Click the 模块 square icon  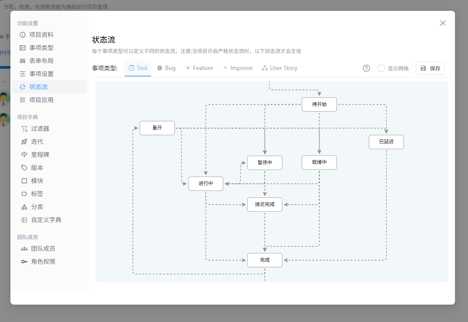pos(24,181)
